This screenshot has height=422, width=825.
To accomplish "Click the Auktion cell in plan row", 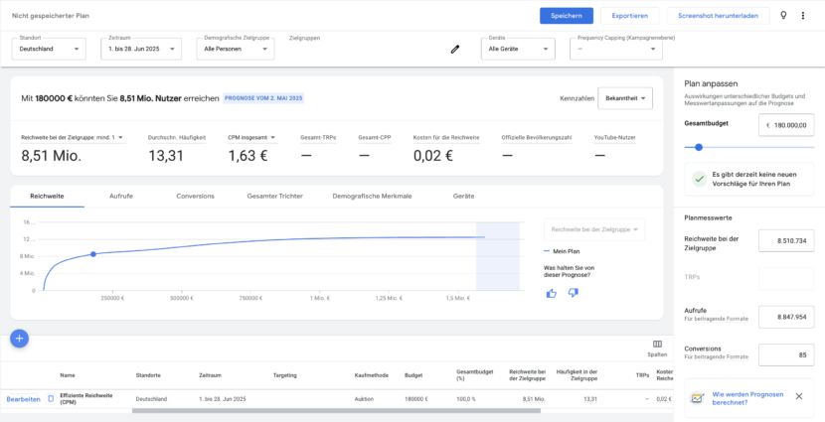I will (364, 399).
